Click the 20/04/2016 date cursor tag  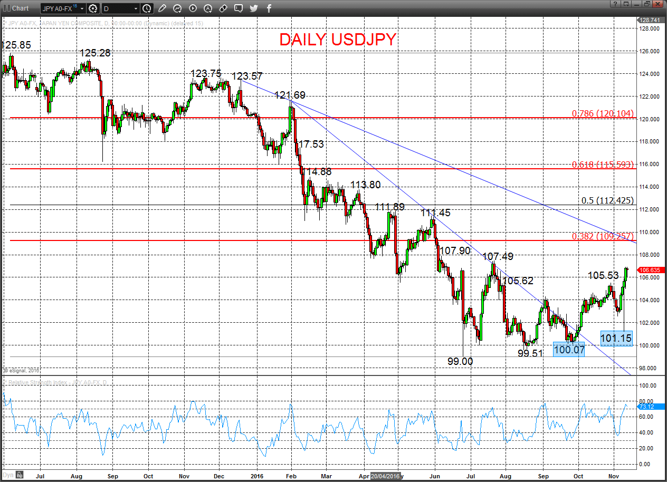click(x=386, y=475)
